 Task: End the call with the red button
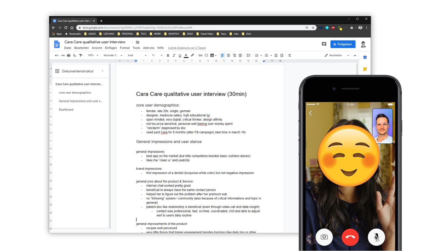350,237
